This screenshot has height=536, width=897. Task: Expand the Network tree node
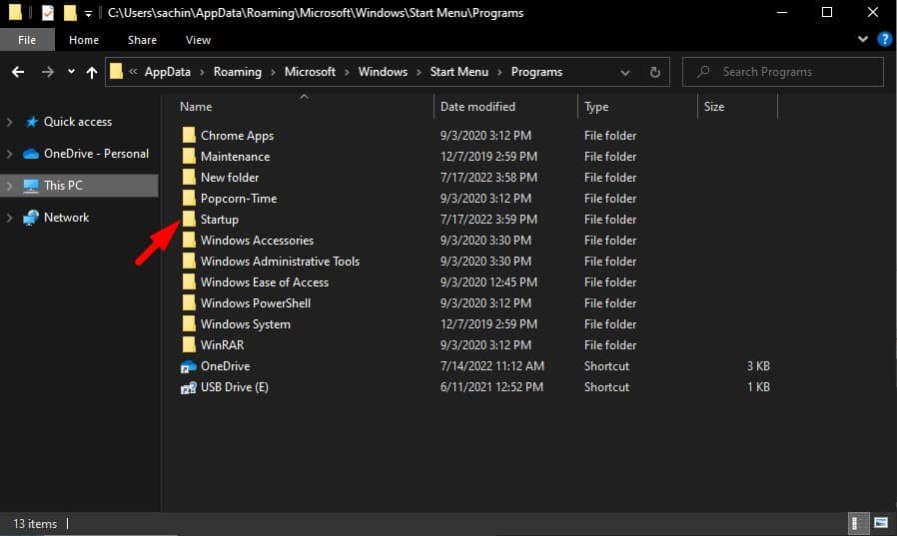9,218
